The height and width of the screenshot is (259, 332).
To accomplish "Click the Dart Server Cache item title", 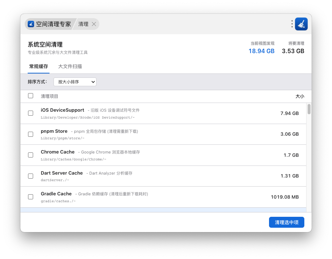I will [62, 173].
